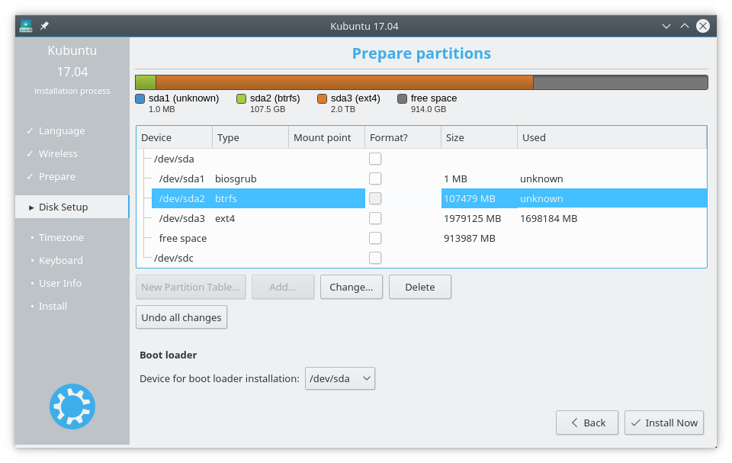Close the Kubuntu 17.04 window

click(703, 26)
